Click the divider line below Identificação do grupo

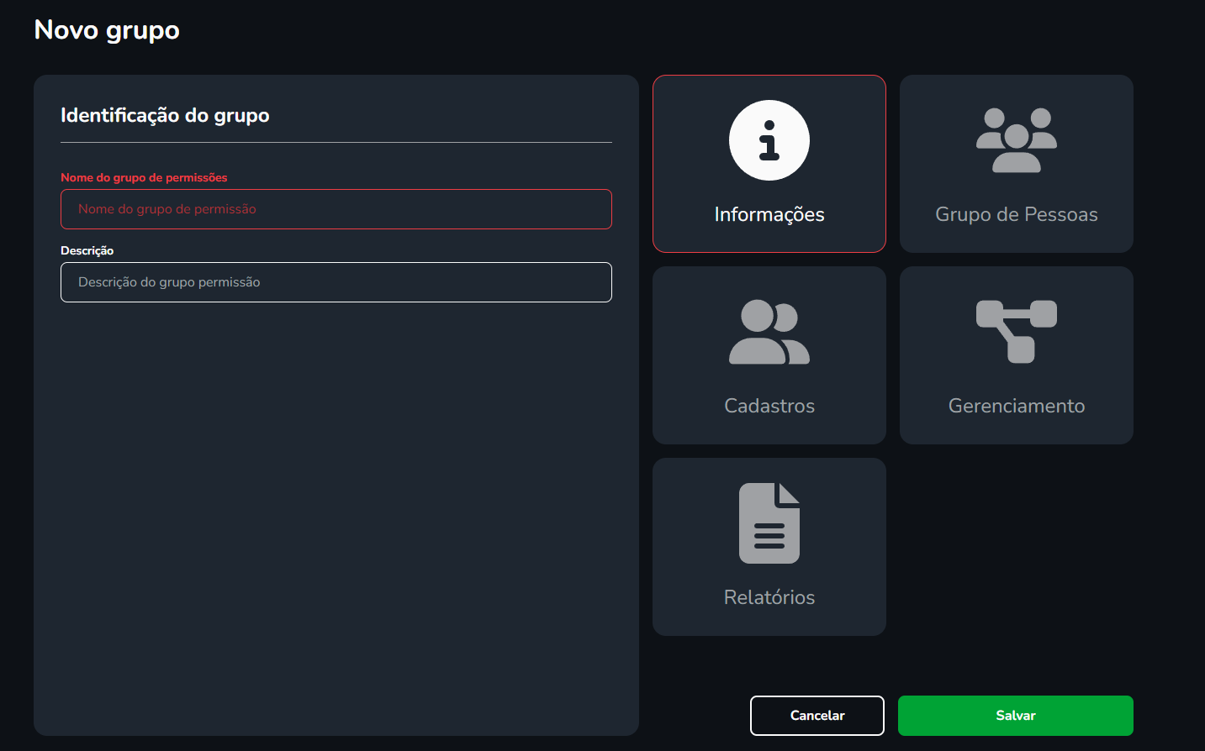click(336, 143)
